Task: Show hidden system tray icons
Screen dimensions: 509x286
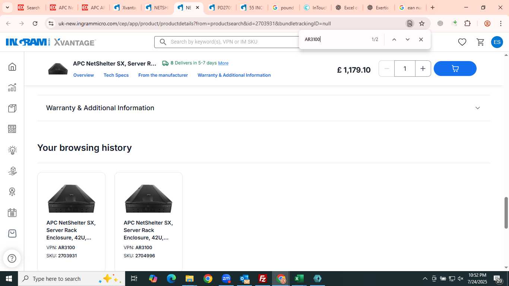Action: (x=425, y=279)
